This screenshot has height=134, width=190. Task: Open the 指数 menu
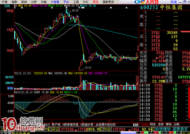14,2
